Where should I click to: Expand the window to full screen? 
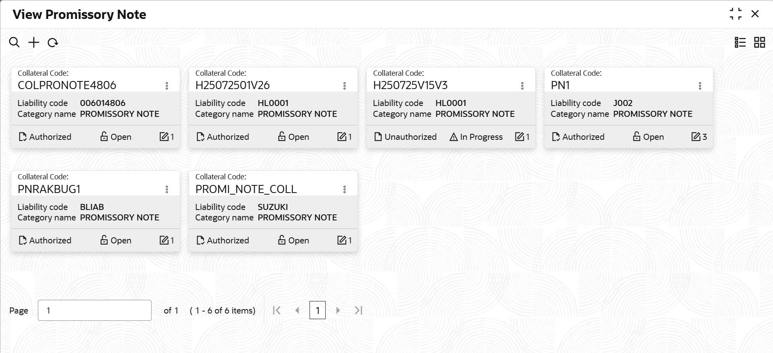[736, 14]
